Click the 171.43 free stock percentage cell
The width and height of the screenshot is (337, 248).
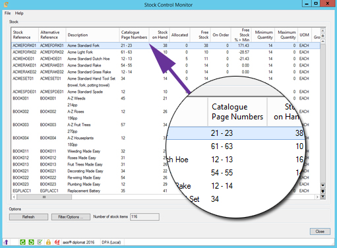coord(243,46)
